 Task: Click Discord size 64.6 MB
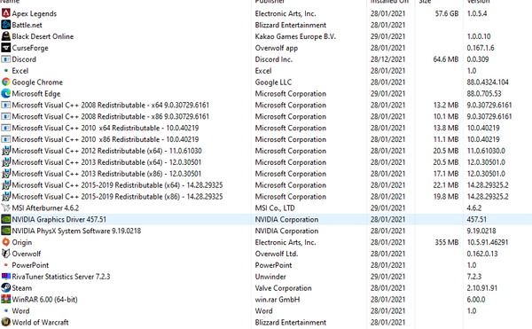click(445, 59)
